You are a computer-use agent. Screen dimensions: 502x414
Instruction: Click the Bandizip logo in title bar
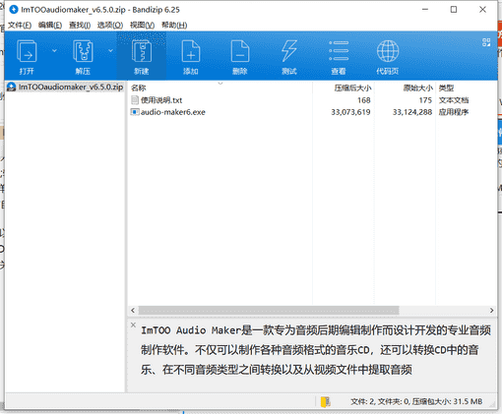click(x=14, y=10)
